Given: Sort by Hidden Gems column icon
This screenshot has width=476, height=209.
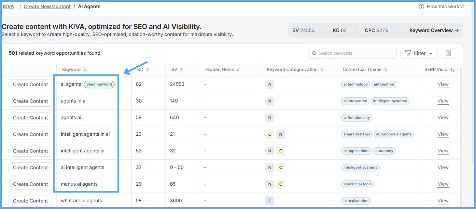Looking at the screenshot, I should pyautogui.click(x=238, y=70).
